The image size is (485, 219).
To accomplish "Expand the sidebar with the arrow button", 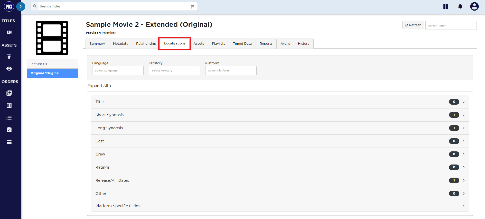I will (21, 6).
